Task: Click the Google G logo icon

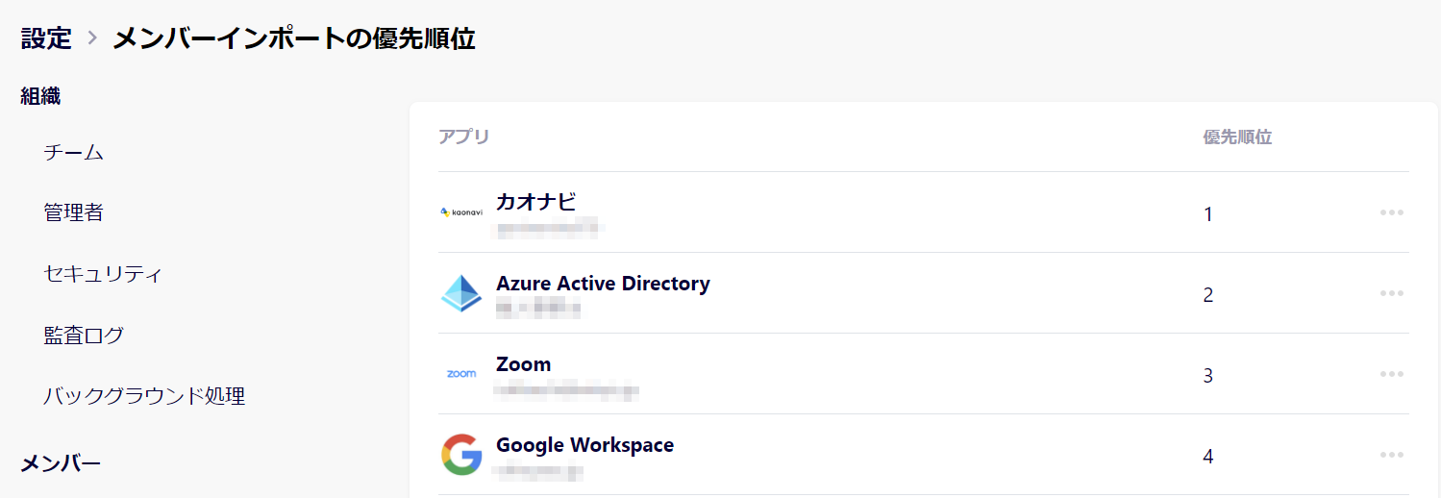Action: pos(461,455)
